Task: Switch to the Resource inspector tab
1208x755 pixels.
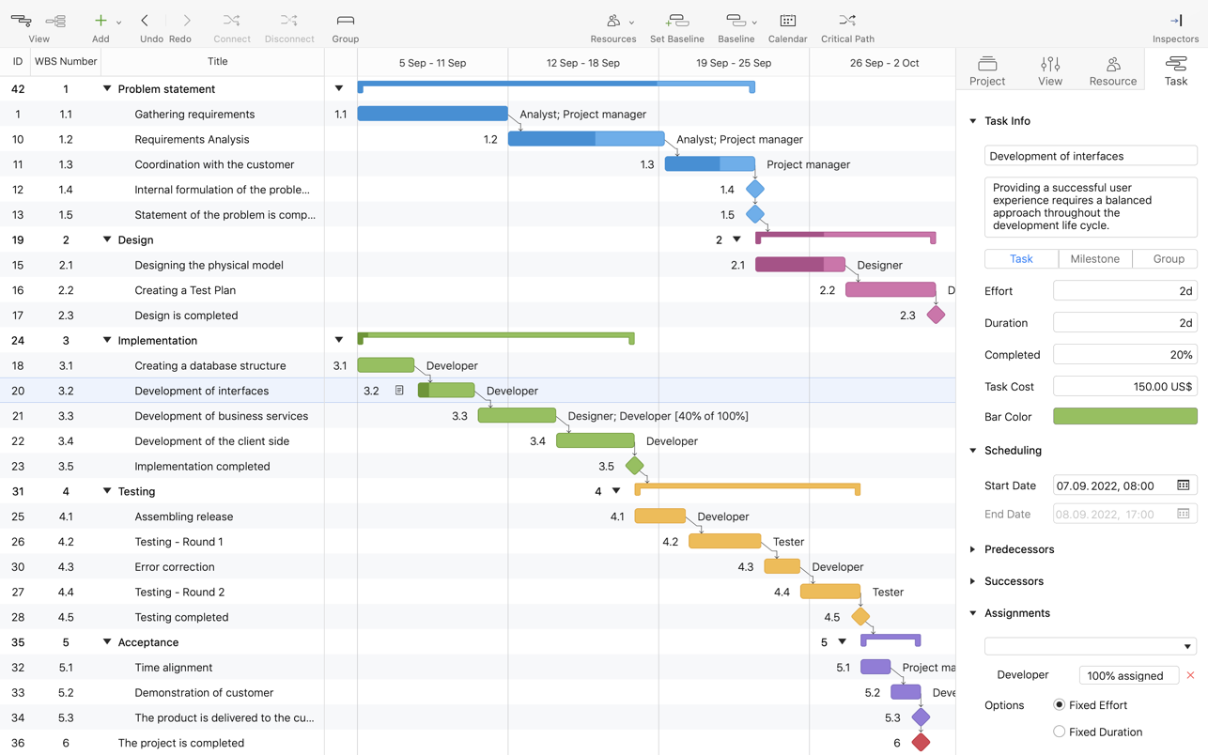Action: [x=1112, y=70]
